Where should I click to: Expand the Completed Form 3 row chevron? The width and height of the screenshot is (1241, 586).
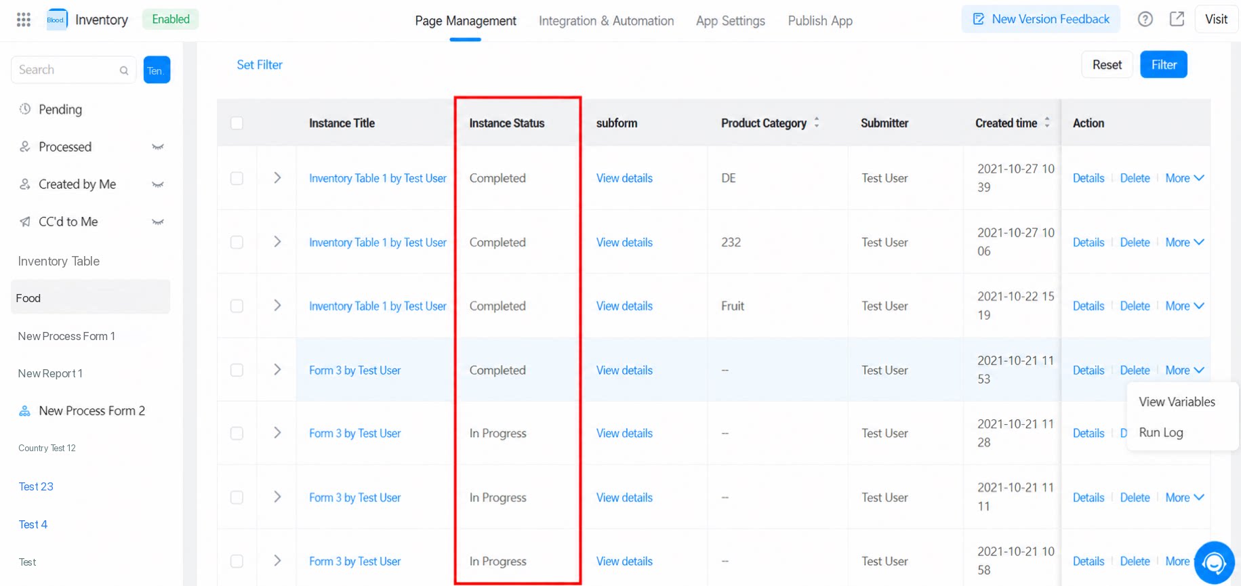[277, 370]
